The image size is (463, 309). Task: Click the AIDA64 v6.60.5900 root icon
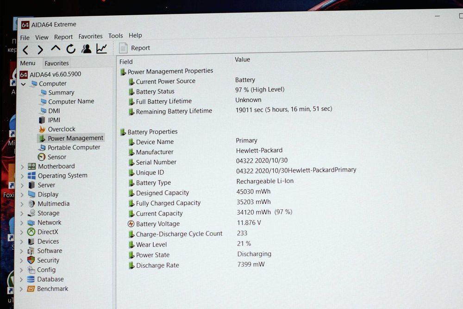click(24, 75)
